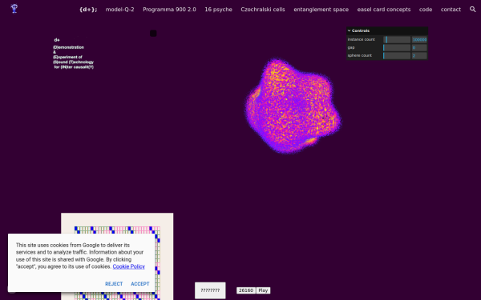Click the Play button
This screenshot has height=300, width=481.
pos(263,290)
